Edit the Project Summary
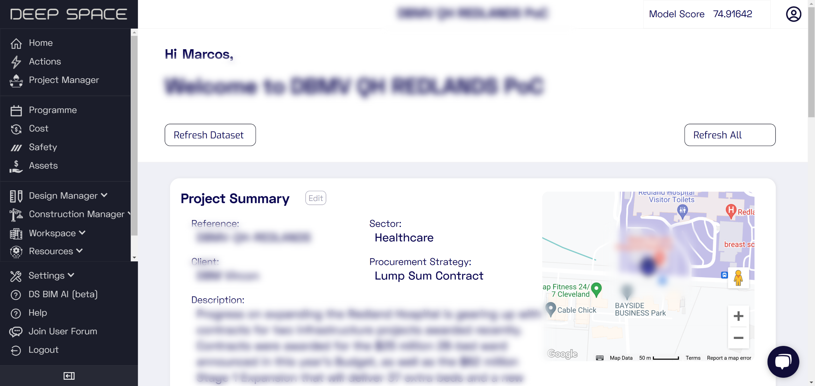The width and height of the screenshot is (815, 386). [315, 198]
